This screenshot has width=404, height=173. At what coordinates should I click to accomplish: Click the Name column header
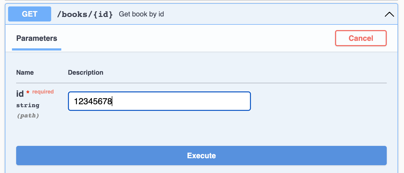pos(25,73)
